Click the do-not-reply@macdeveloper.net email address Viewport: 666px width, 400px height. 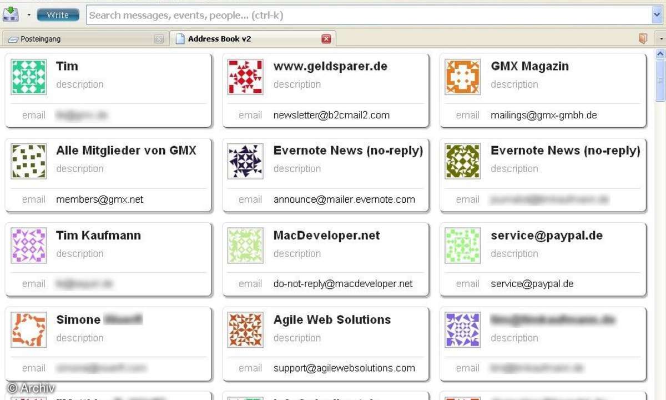pyautogui.click(x=343, y=283)
